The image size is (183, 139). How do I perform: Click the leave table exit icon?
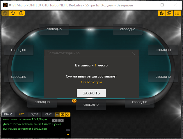coord(21,13)
